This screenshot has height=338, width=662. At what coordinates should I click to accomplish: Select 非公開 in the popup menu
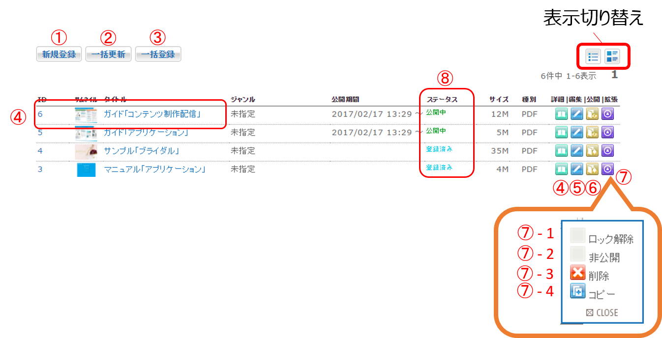pyautogui.click(x=603, y=257)
